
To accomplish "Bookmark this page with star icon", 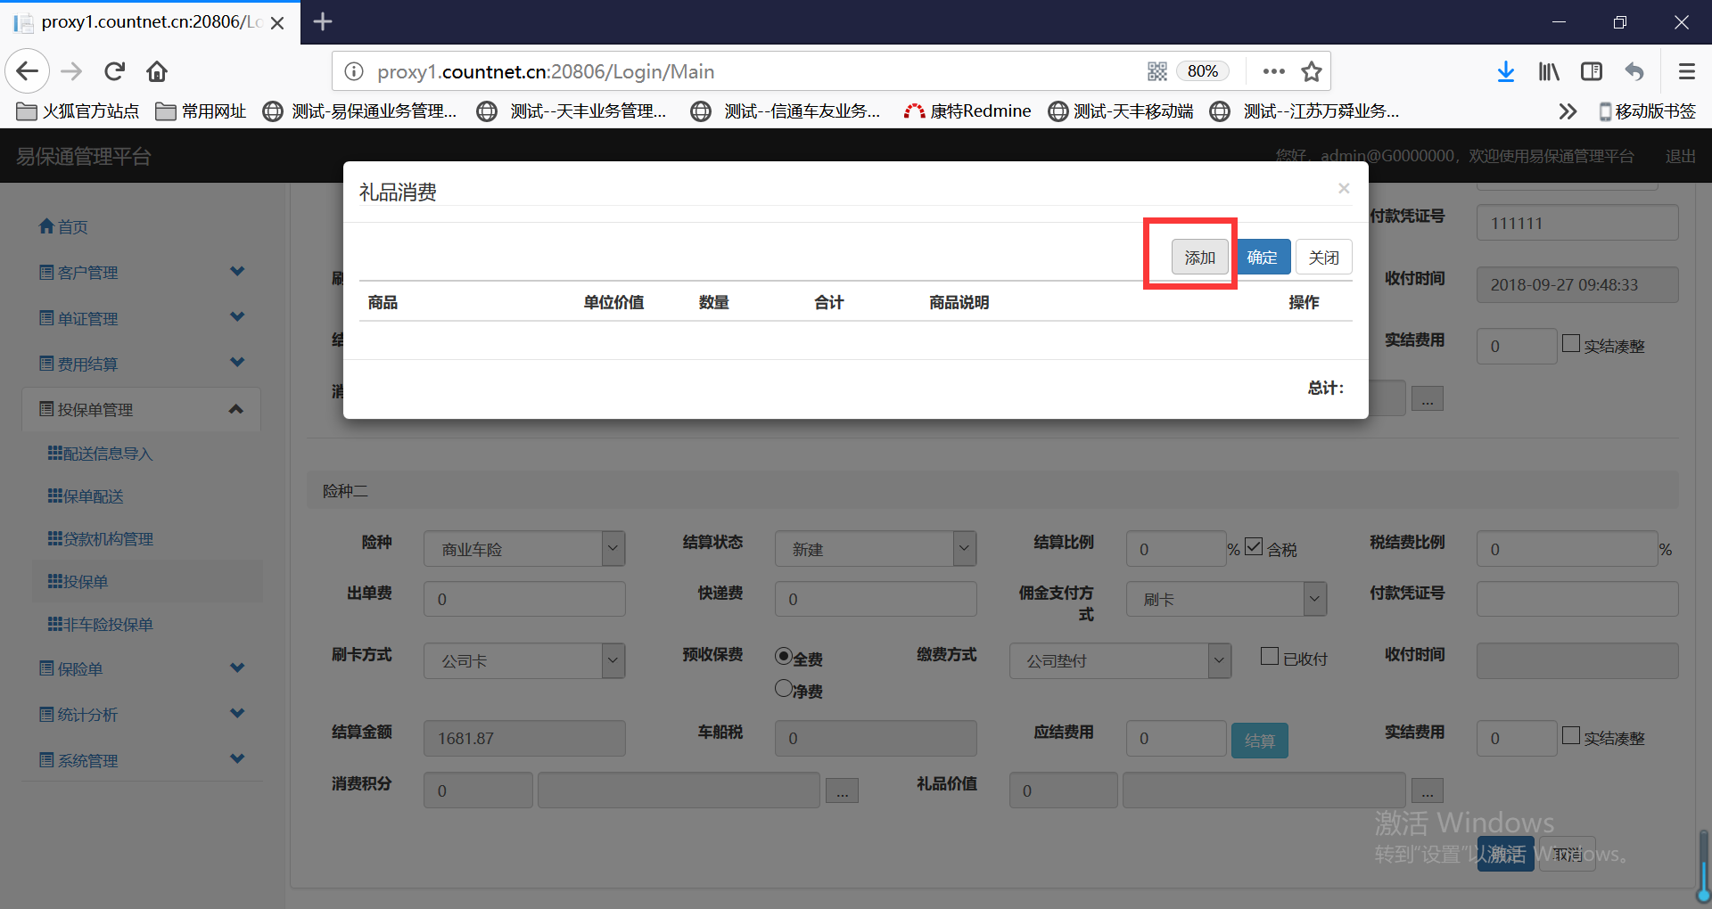I will click(1311, 71).
